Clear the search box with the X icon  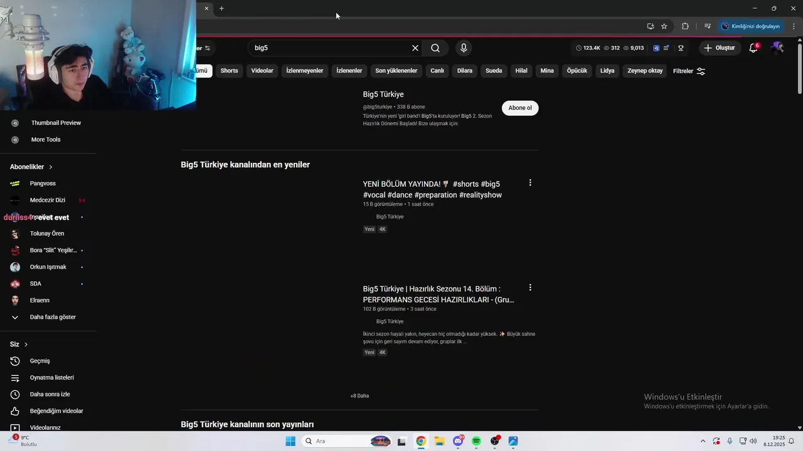click(415, 48)
